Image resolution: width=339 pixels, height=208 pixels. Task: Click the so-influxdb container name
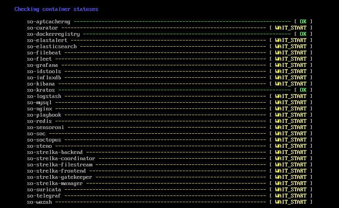point(44,78)
